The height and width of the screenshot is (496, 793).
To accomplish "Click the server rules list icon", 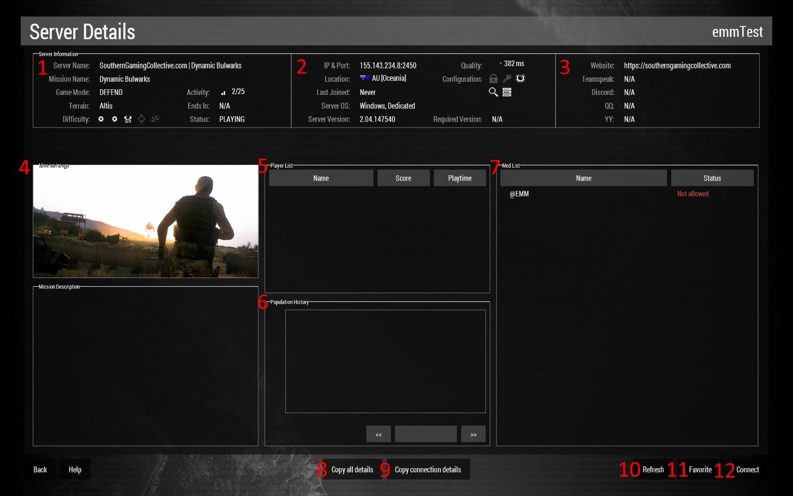I will [507, 92].
